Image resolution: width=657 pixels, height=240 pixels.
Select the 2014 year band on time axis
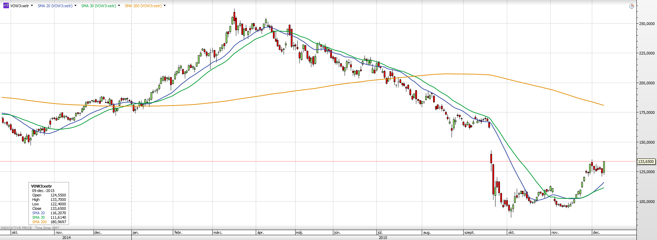[x=66, y=238]
